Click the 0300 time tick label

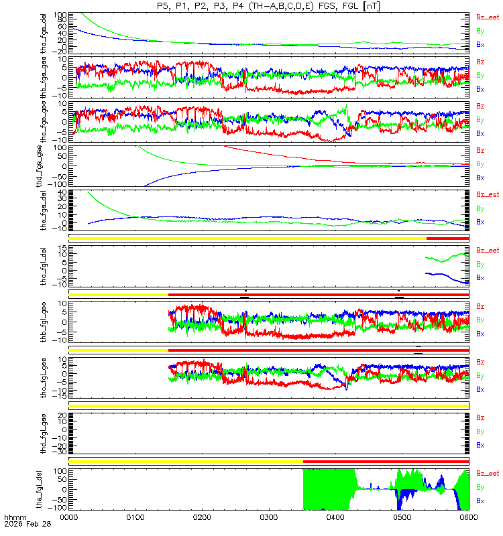click(269, 517)
